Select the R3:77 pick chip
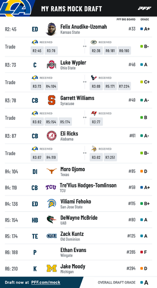The width and height of the screenshot is (157, 288). 96,122
